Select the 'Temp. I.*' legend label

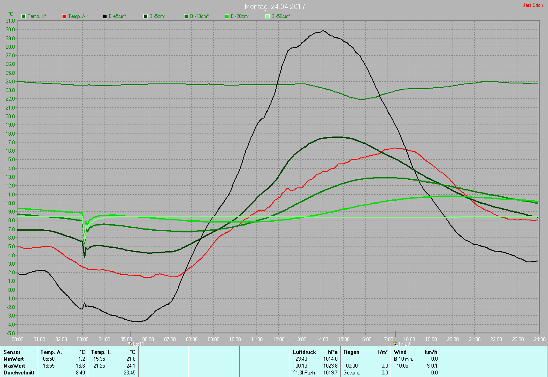pos(37,16)
